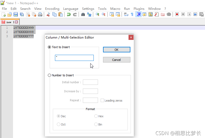Toggle the indent guide icon
This screenshot has height=138, width=205.
tap(138, 14)
